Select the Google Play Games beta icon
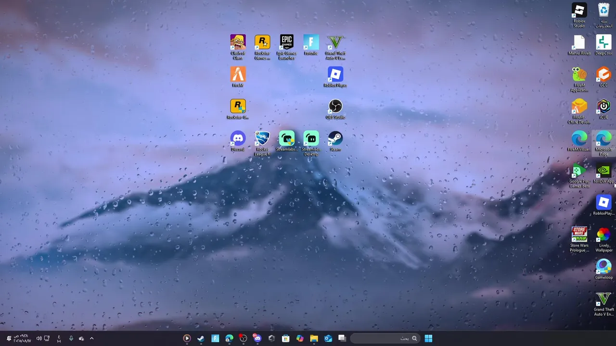 click(579, 176)
